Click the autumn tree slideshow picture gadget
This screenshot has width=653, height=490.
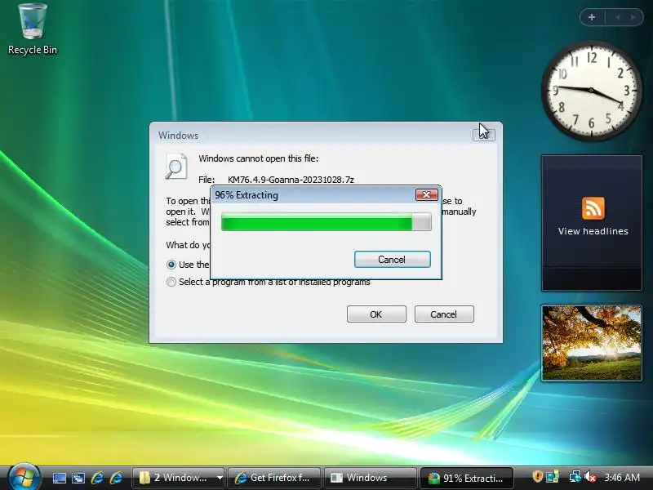(592, 342)
